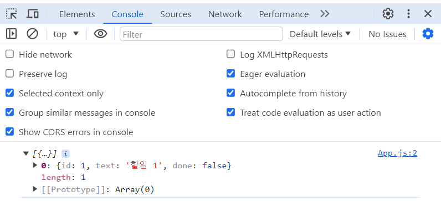Open DevTools settings gear in top bar
This screenshot has width=441, height=201.
click(388, 14)
